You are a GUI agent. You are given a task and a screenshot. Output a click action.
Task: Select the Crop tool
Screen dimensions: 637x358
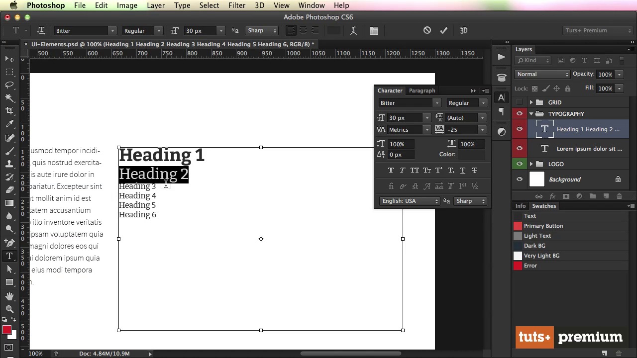[x=9, y=111]
